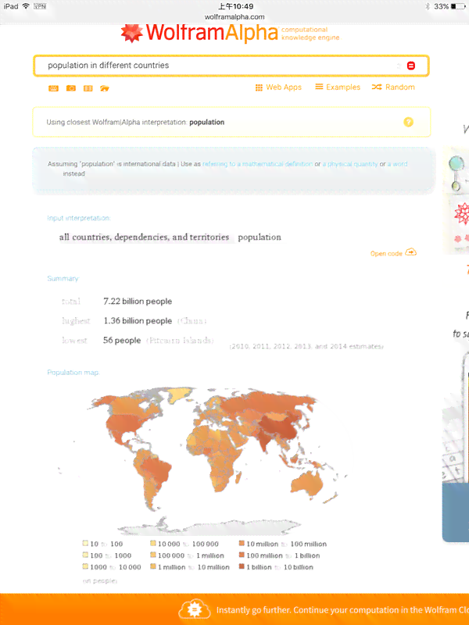The width and height of the screenshot is (469, 625).
Task: Click the Random shuffle icon
Action: coord(377,87)
